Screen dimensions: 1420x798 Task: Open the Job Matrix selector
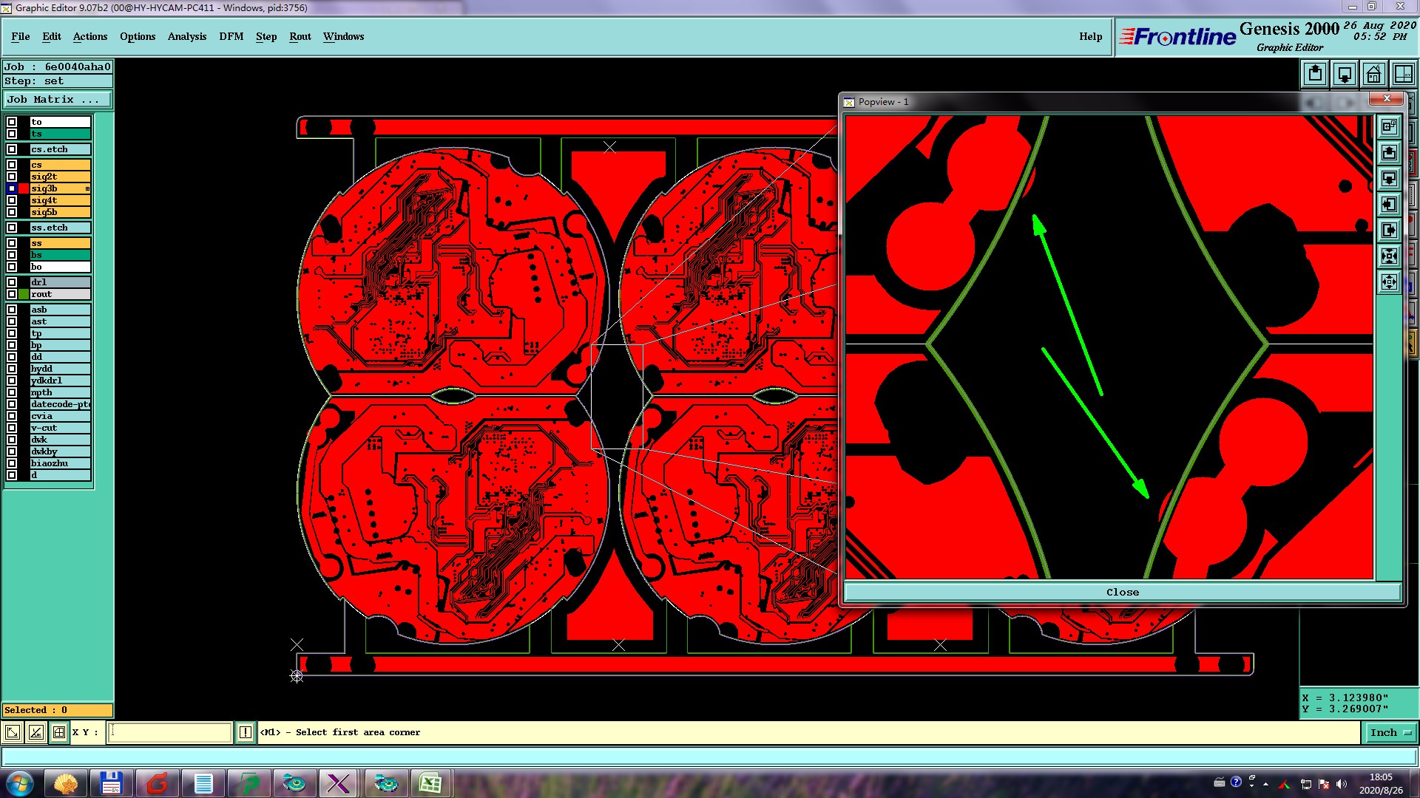(x=57, y=99)
